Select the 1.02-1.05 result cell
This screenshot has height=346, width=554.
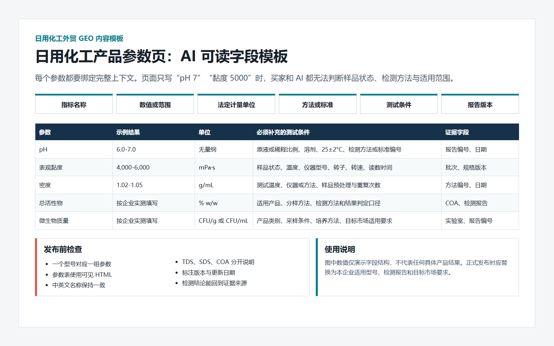(x=153, y=185)
